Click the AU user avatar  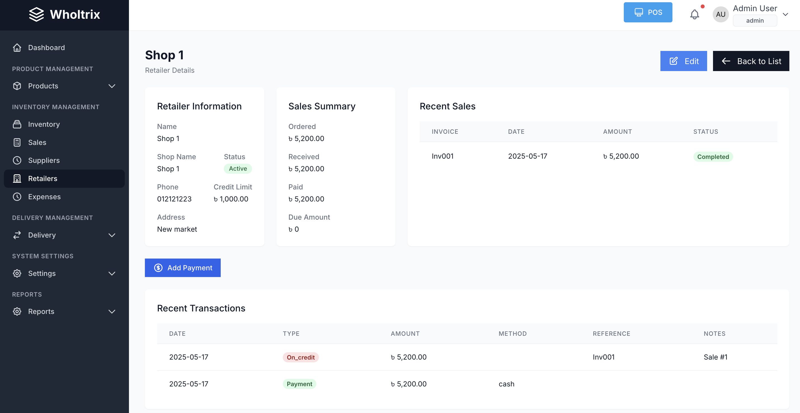coord(721,14)
